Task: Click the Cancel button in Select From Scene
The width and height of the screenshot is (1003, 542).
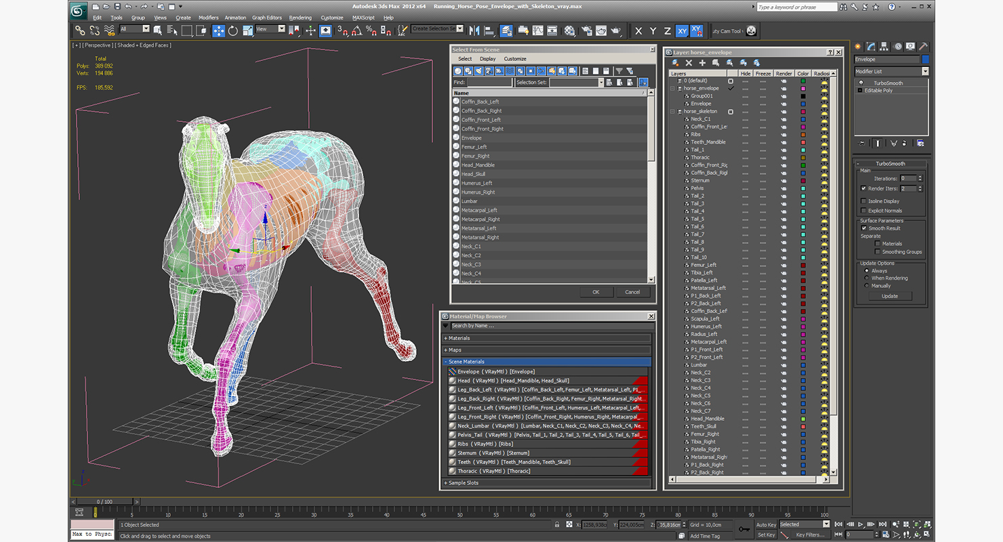Action: [x=632, y=292]
